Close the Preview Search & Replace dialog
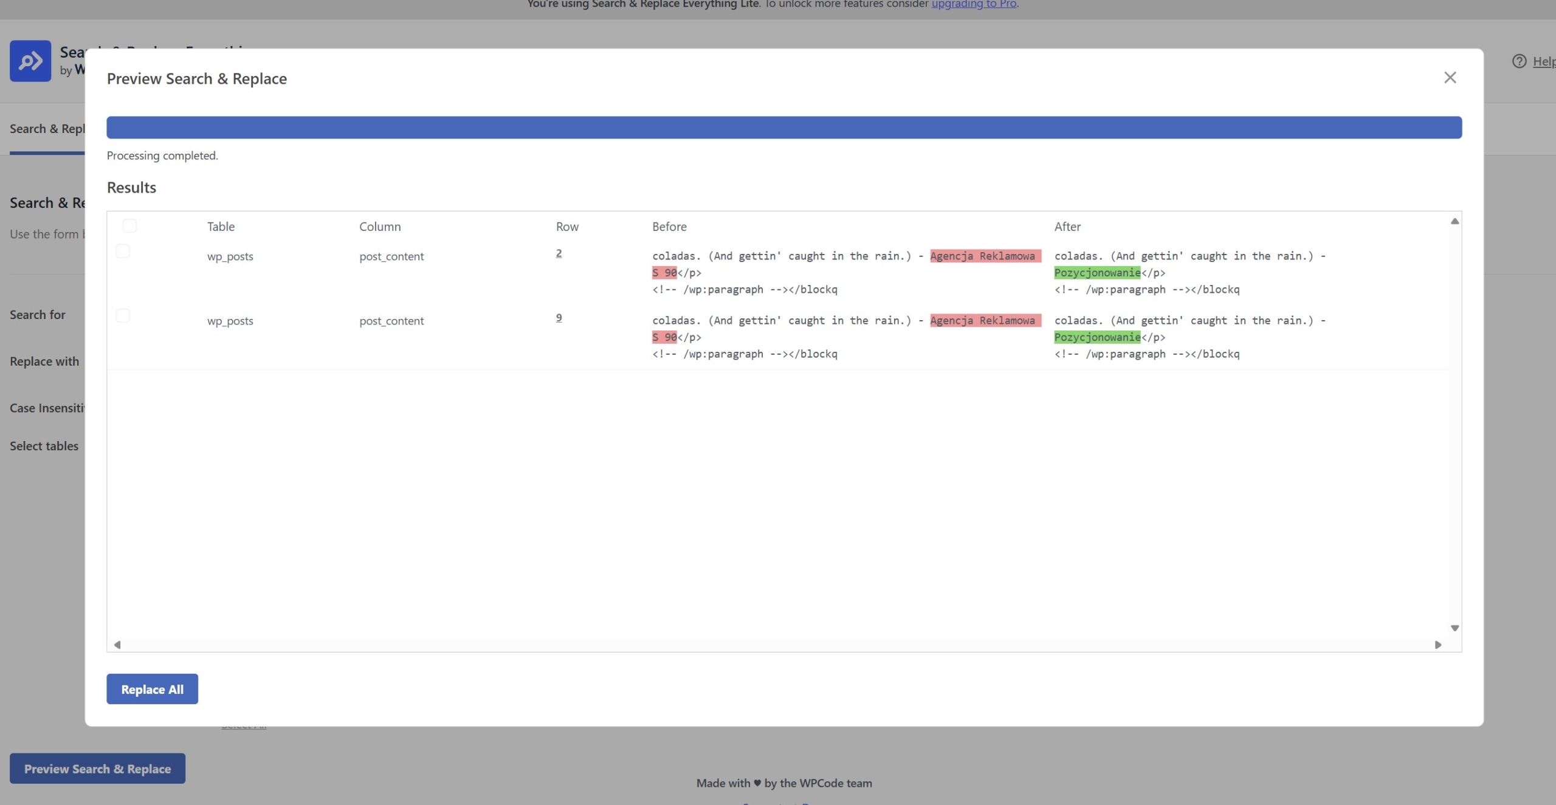This screenshot has width=1556, height=805. pyautogui.click(x=1450, y=78)
